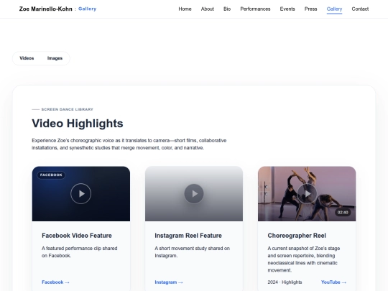Open the Bio page

(x=227, y=9)
